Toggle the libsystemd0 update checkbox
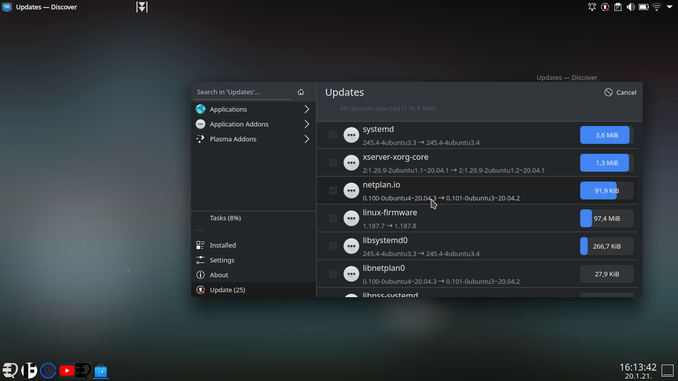This screenshot has height=381, width=678. [x=333, y=246]
